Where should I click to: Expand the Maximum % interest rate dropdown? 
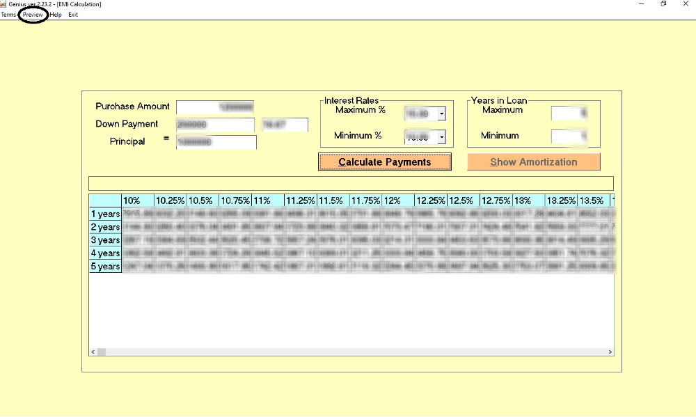pos(441,113)
